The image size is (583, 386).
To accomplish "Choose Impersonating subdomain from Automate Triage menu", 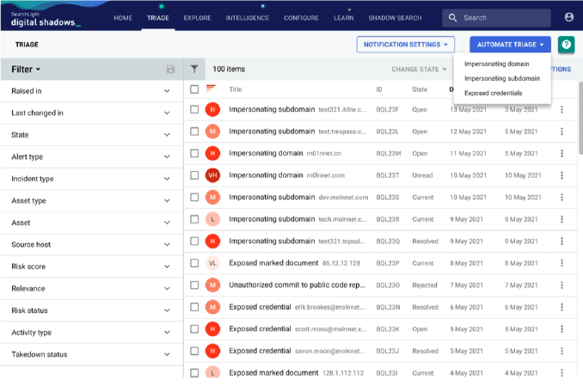I will click(x=501, y=78).
